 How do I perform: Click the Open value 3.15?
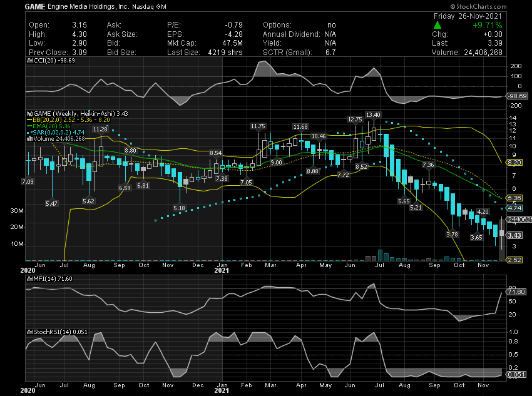click(x=79, y=25)
